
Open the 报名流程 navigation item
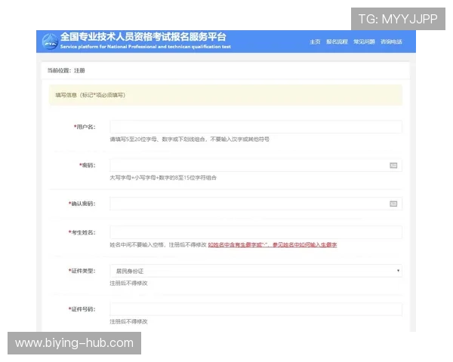pyautogui.click(x=337, y=42)
